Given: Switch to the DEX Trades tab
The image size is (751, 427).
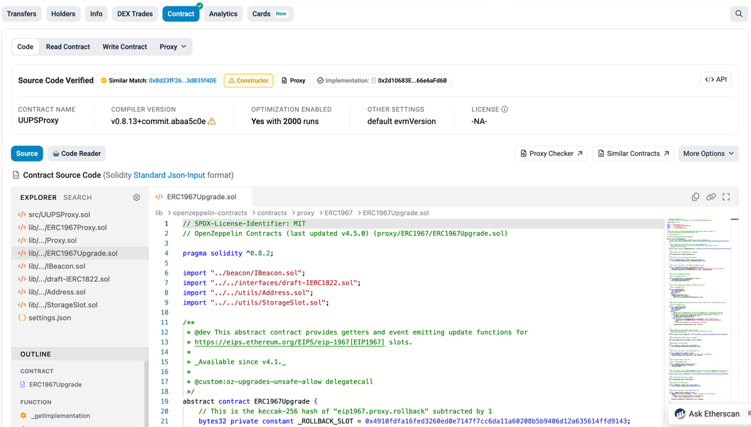Looking at the screenshot, I should coord(135,13).
